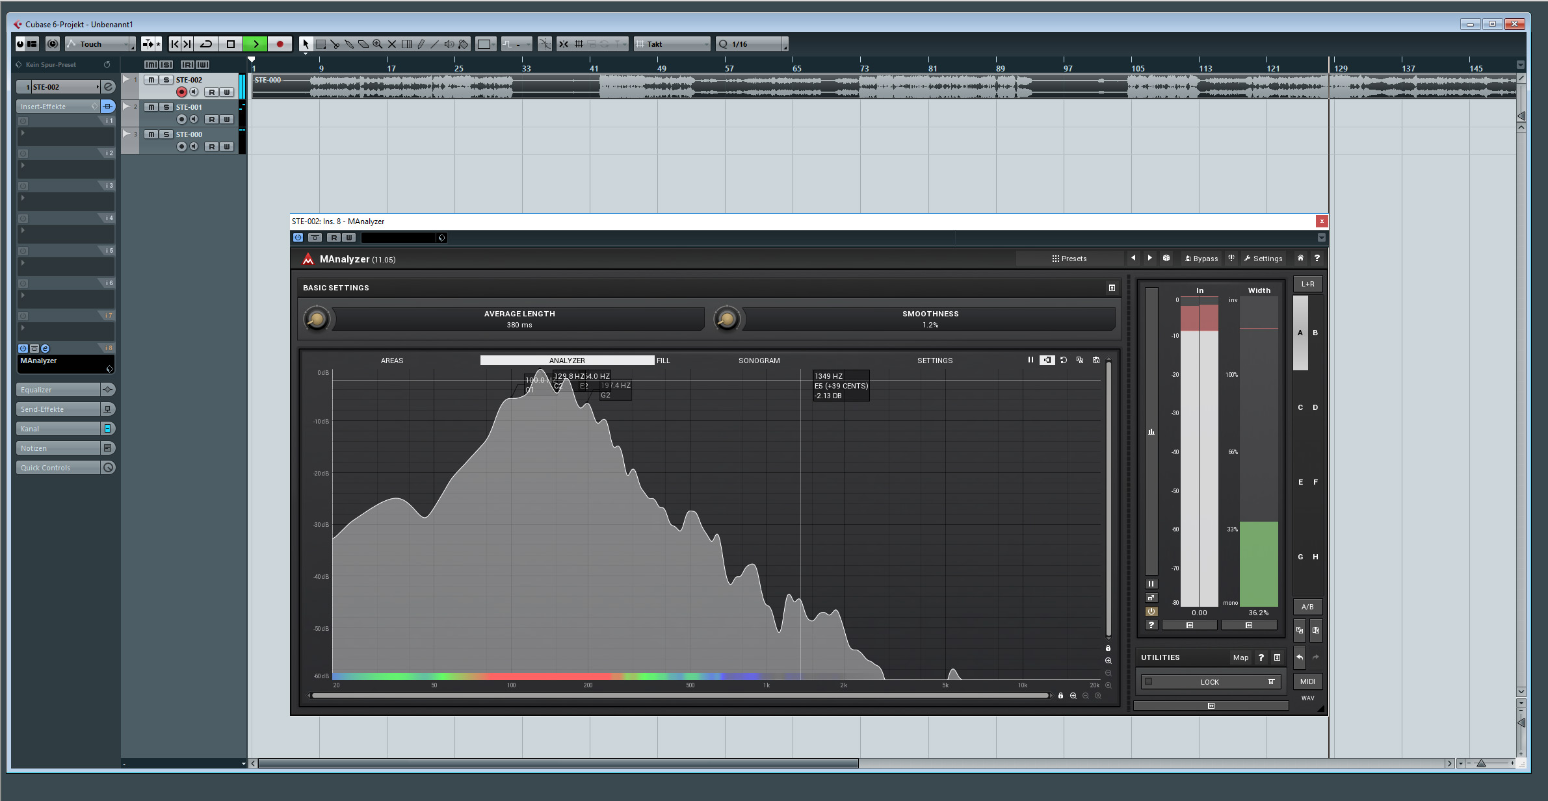Select the Erase tool
Image resolution: width=1548 pixels, height=801 pixels.
[x=363, y=44]
